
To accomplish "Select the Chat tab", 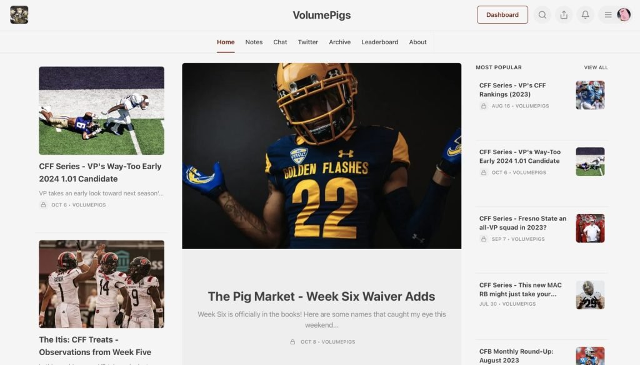I will [280, 42].
